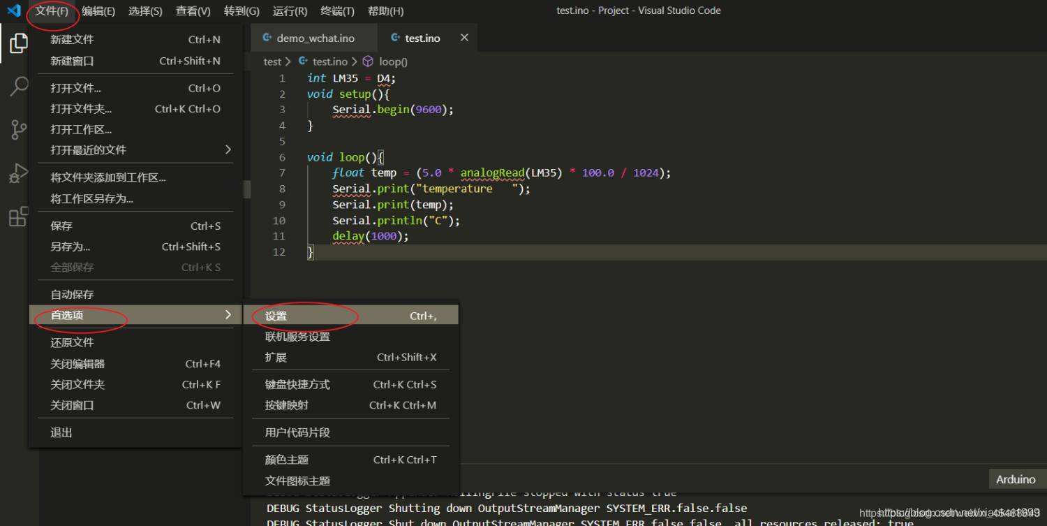Image resolution: width=1047 pixels, height=526 pixels.
Task: Open 联机服务设置 entry
Action: coord(351,337)
